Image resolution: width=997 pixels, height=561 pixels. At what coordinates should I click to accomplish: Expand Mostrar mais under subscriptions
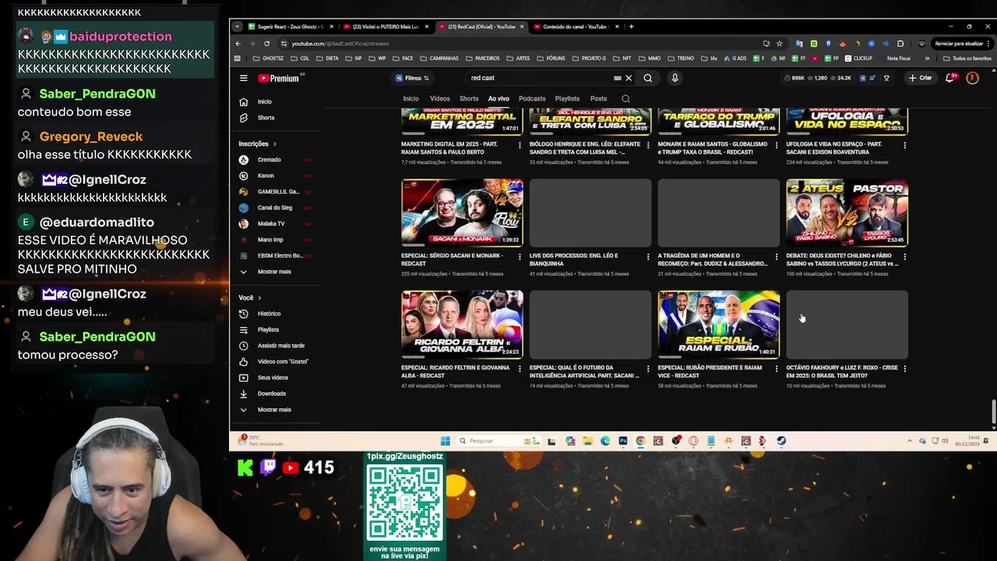[274, 271]
